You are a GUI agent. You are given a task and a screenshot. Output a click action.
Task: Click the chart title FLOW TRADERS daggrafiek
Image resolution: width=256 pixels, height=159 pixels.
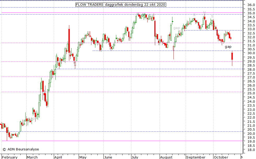click(x=121, y=5)
